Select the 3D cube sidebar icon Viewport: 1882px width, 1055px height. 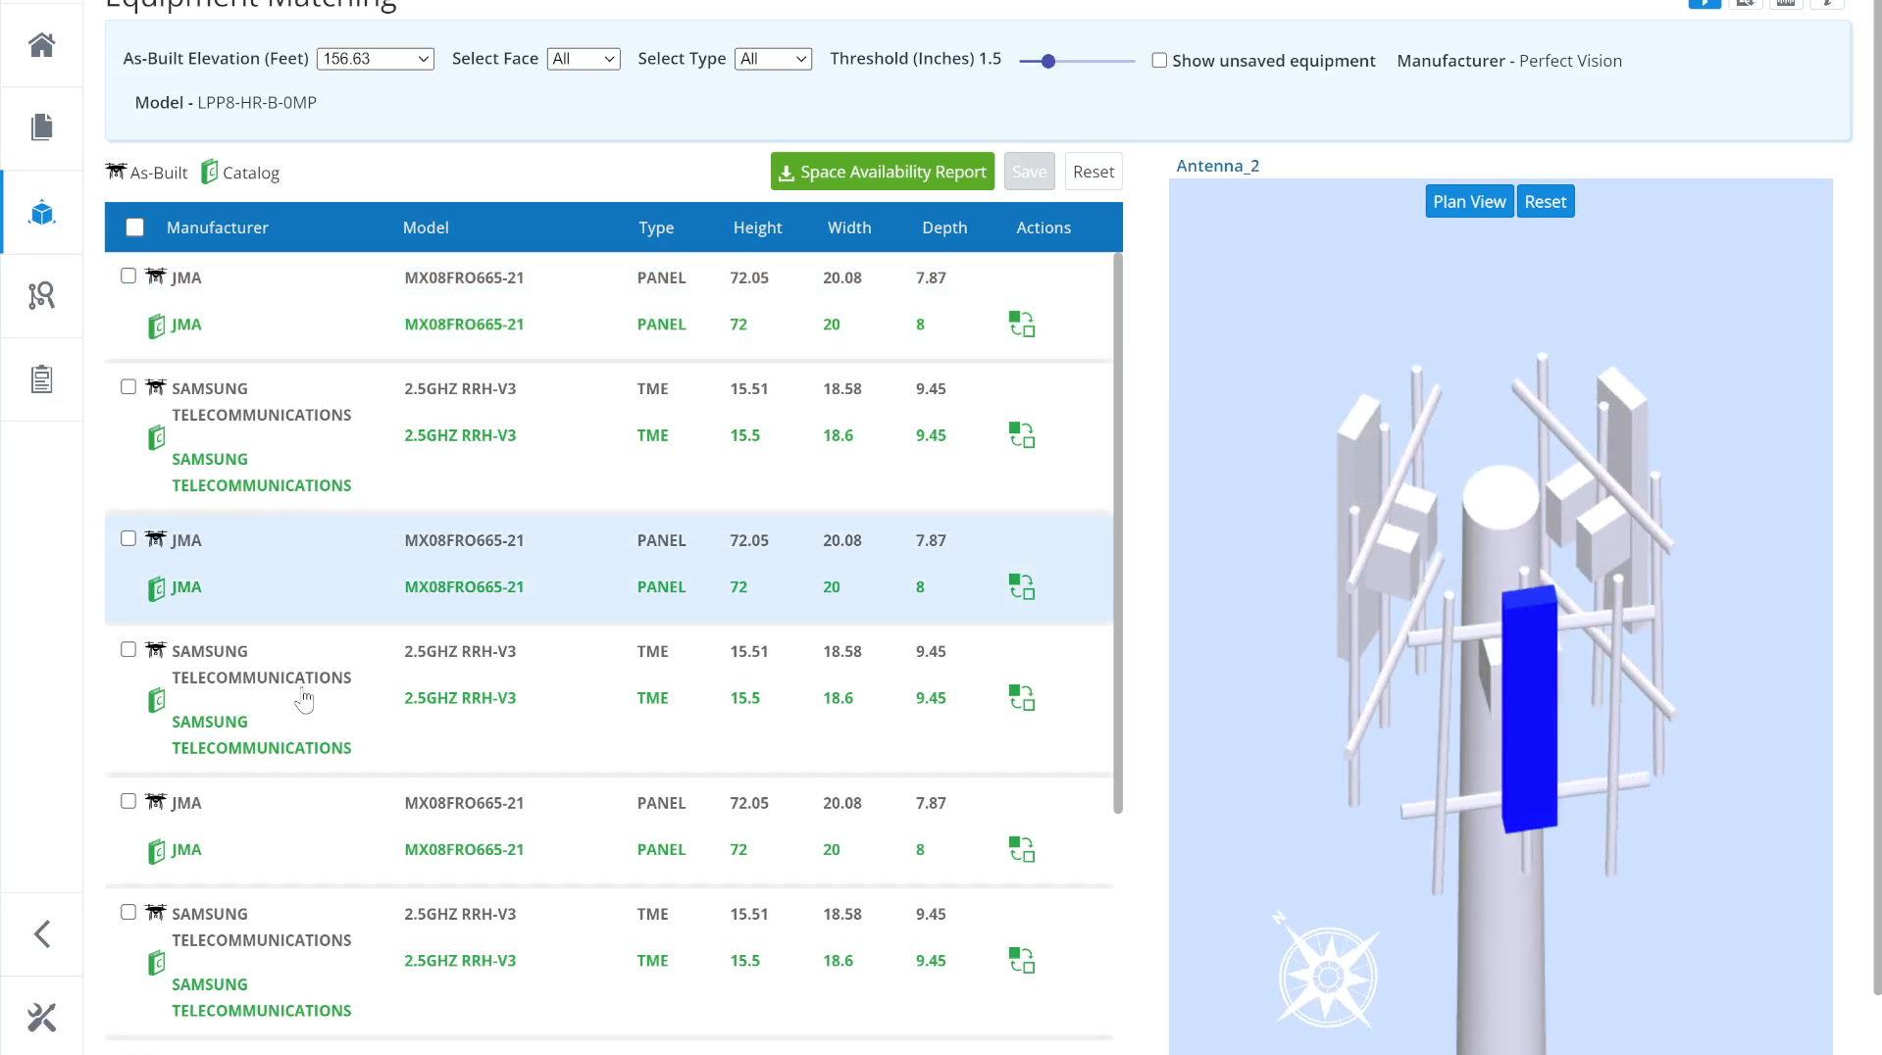(41, 213)
